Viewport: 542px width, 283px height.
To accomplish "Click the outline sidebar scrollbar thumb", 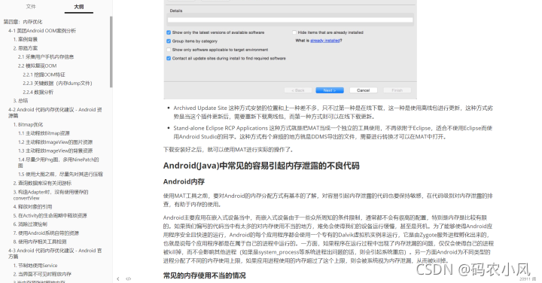I will point(111,52).
